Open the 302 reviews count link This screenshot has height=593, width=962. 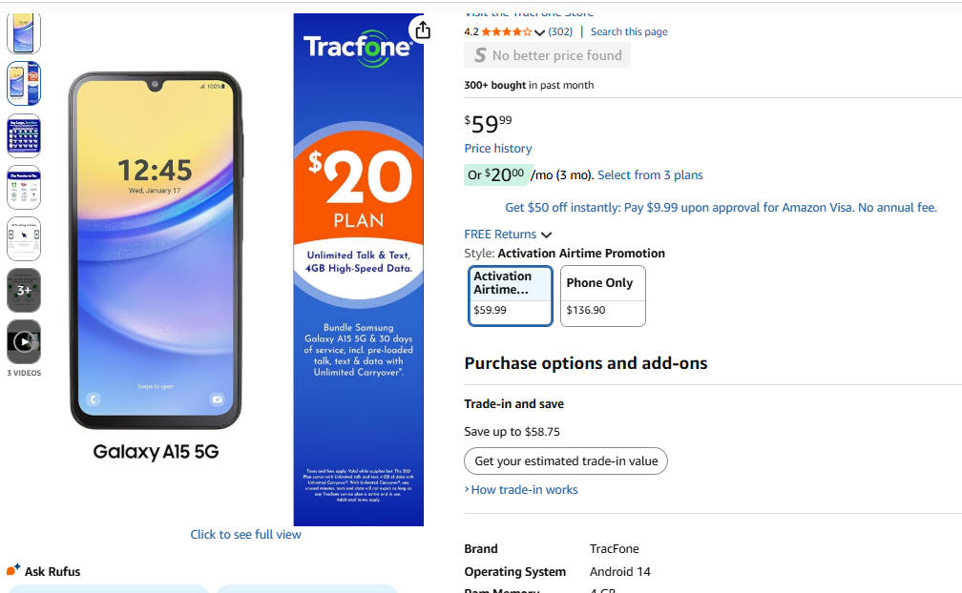tap(560, 32)
